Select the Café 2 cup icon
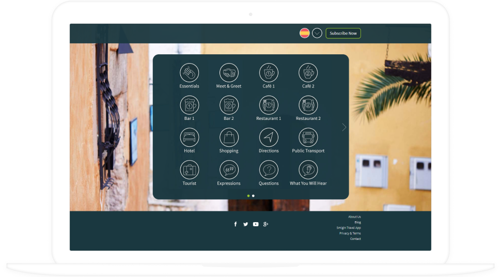 [308, 72]
